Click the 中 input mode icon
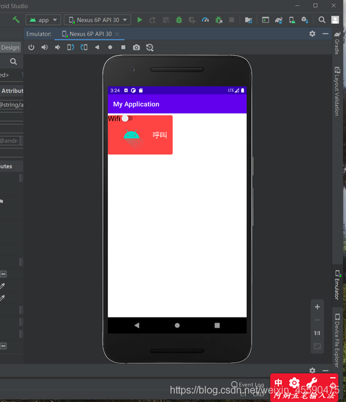The height and width of the screenshot is (402, 346). point(279,383)
